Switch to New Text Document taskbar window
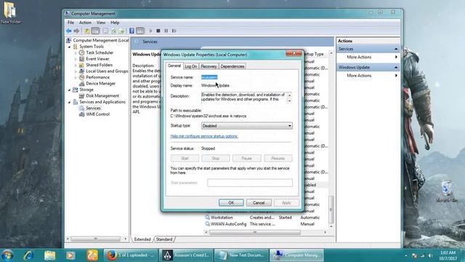Viewport: 465px width, 262px height. 241,255
